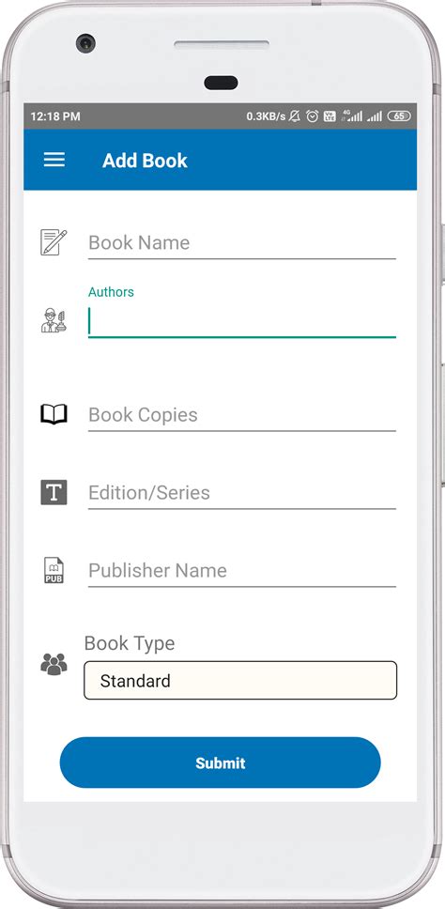The height and width of the screenshot is (909, 445).
Task: Open the hamburger navigation menu
Action: point(54,160)
